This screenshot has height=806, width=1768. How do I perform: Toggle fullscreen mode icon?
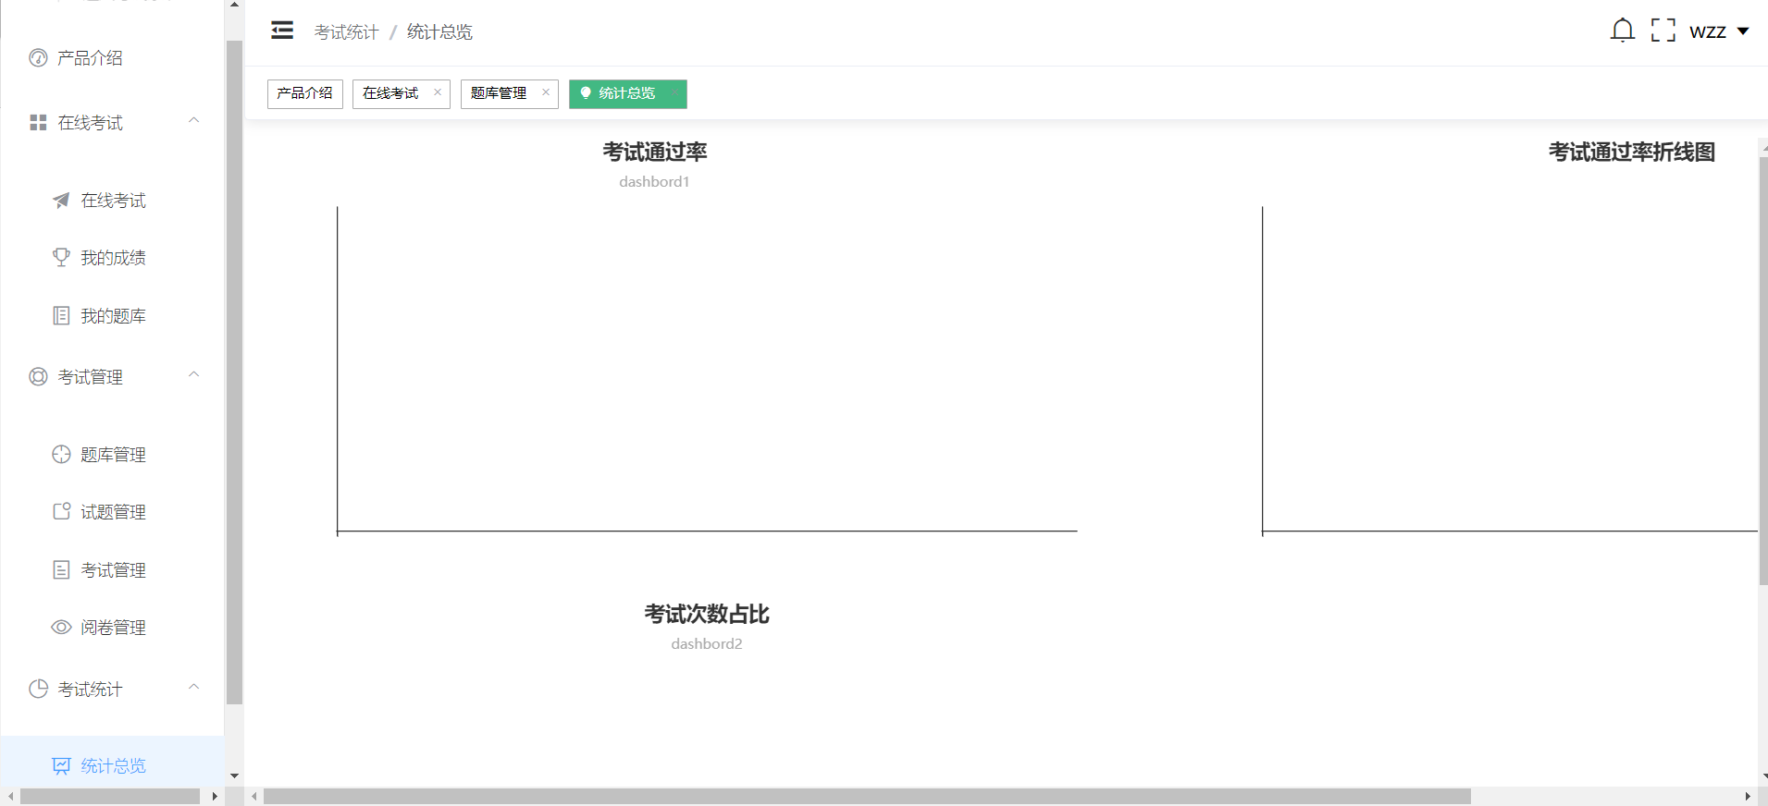[x=1663, y=31]
